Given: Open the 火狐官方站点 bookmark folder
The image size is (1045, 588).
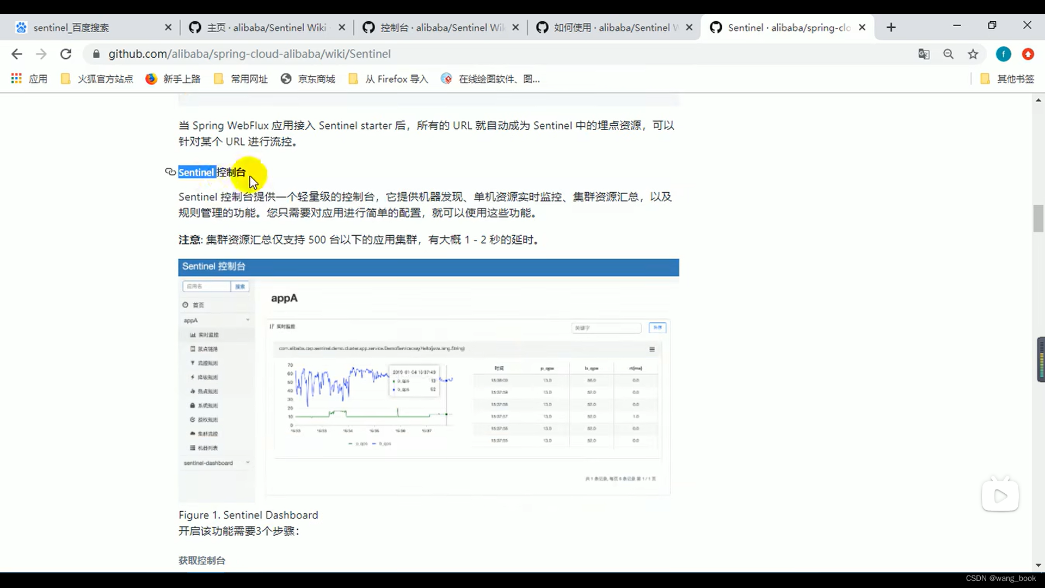Looking at the screenshot, I should 97,79.
